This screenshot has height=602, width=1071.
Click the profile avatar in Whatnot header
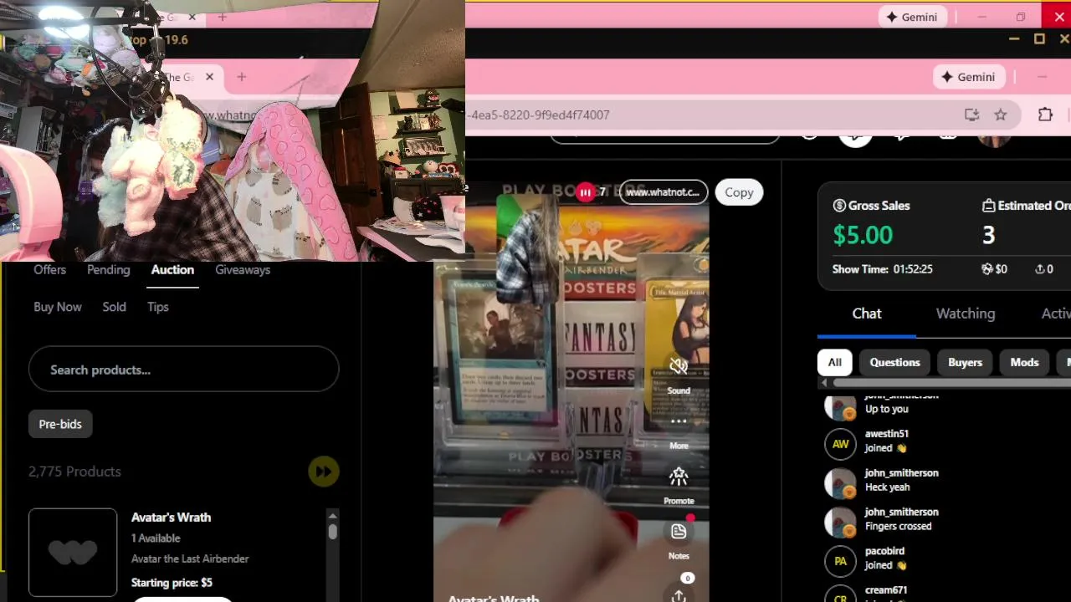point(994,139)
